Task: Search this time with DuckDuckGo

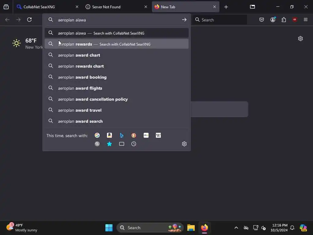Action: pos(134,135)
